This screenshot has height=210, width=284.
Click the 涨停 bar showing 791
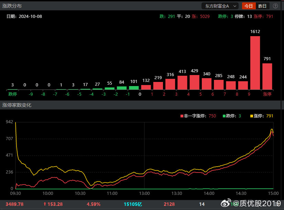pos(267,76)
